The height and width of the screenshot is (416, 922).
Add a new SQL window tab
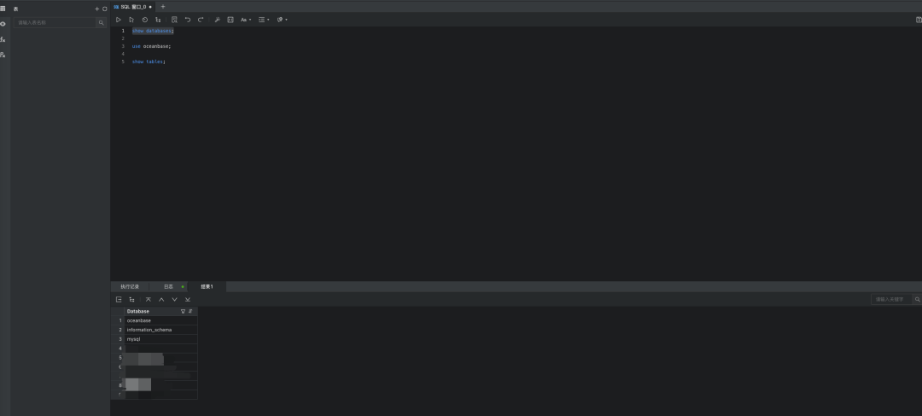click(163, 7)
